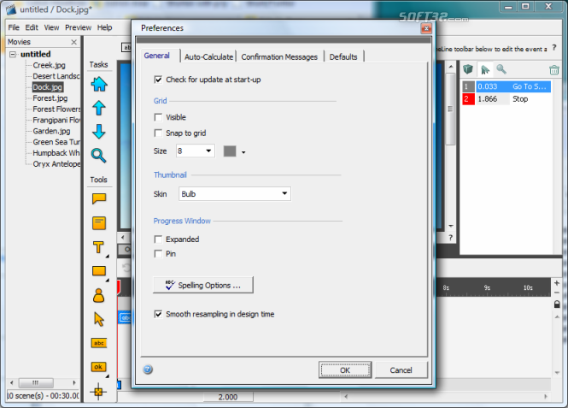Click the gray grid color swatch

click(230, 151)
